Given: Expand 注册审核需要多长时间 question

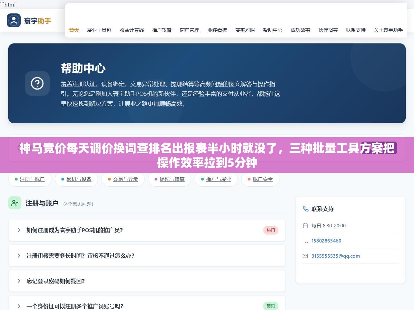Looking at the screenshot, I should 147,256.
